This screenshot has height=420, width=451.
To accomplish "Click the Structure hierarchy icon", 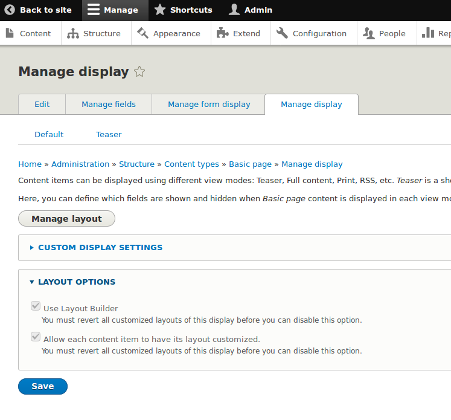I will [73, 33].
